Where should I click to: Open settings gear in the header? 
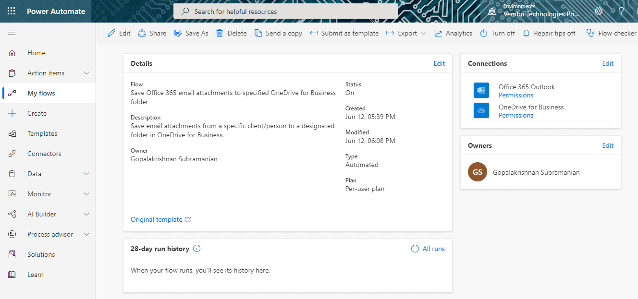(599, 11)
